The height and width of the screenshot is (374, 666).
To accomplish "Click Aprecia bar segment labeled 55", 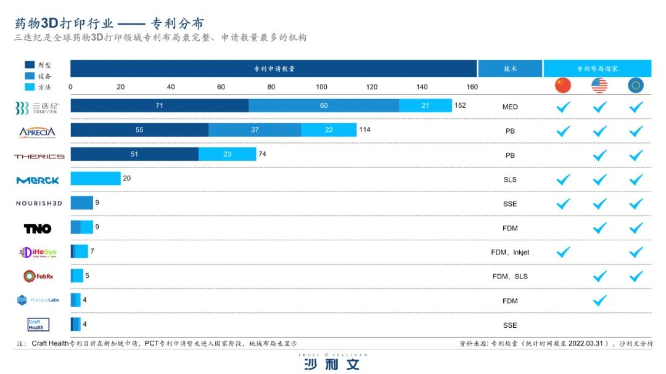I will [139, 129].
